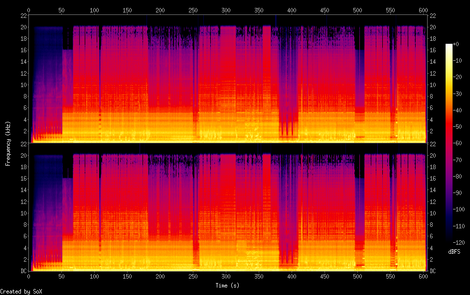
Task: Select the 150 tick on the top time axis
Action: coord(128,10)
